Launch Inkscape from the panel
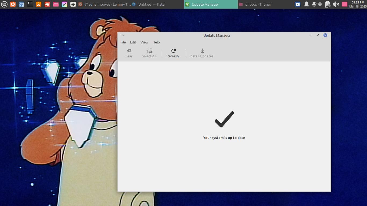 73,4
